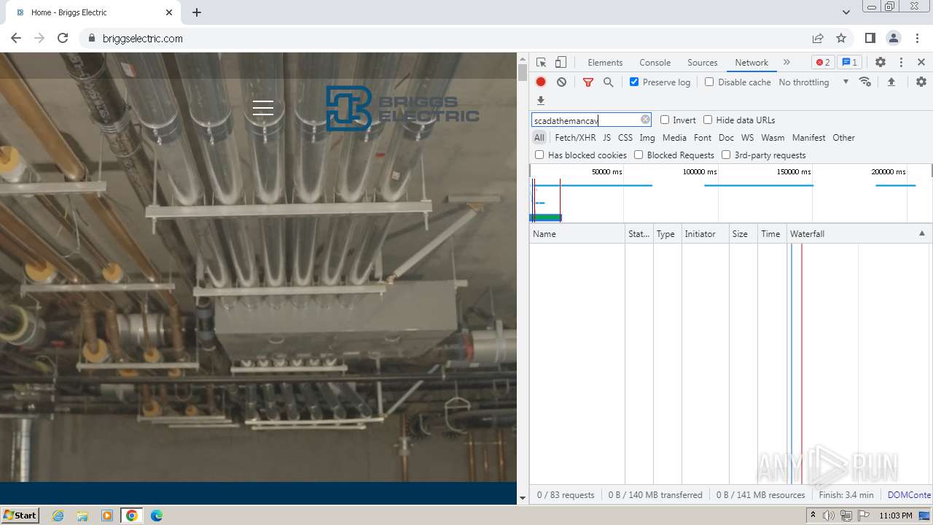Switch to Elements tab

605,63
